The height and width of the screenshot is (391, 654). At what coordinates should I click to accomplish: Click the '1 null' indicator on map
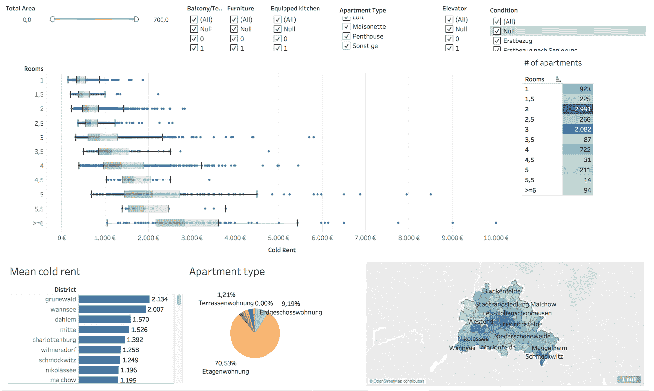(629, 379)
